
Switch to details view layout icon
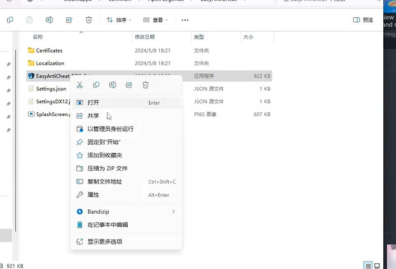point(368,265)
